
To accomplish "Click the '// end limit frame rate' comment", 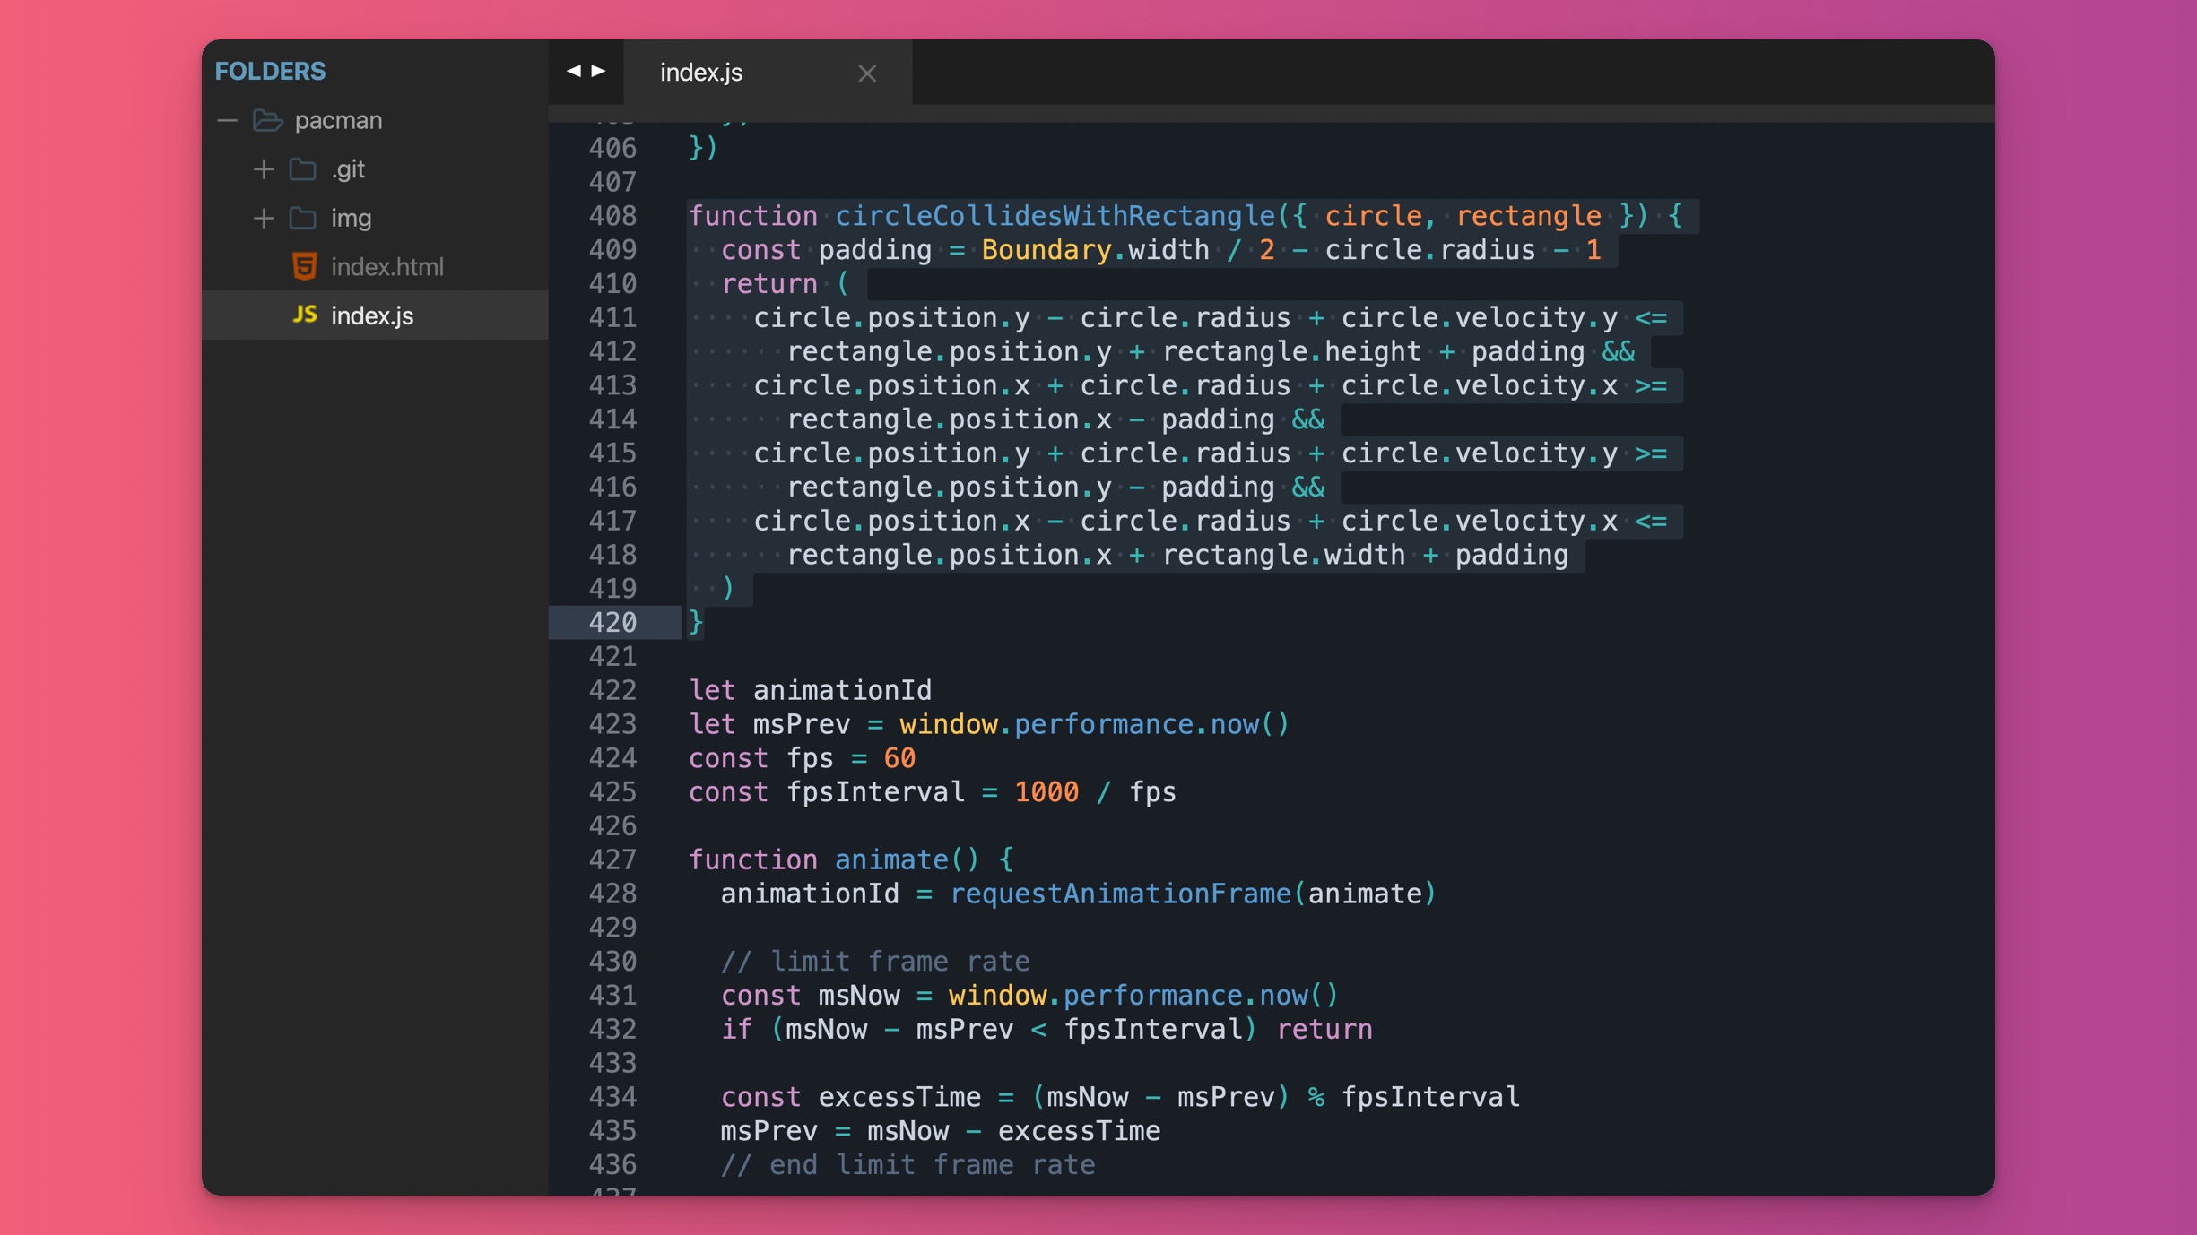I will click(x=907, y=1165).
